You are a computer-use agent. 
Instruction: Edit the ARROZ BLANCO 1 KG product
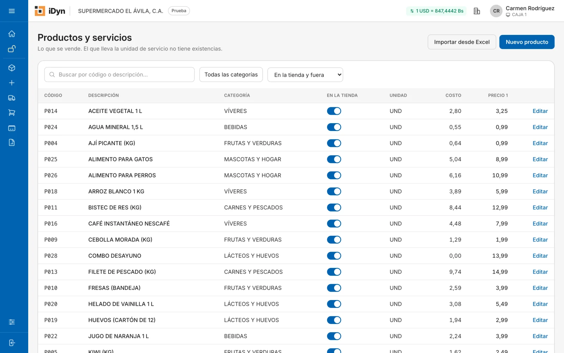point(540,192)
